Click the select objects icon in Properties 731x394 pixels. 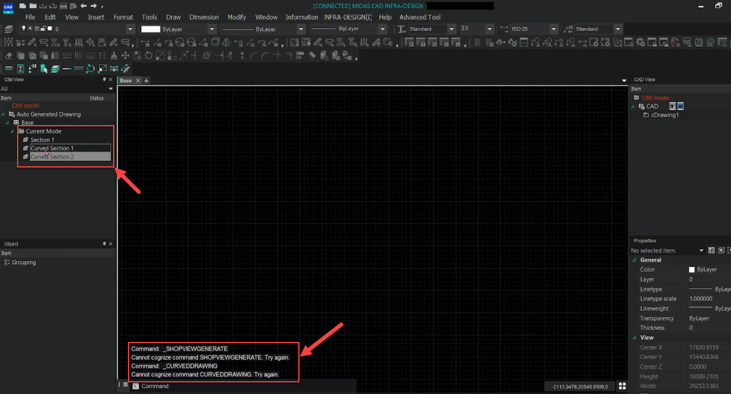[721, 251]
